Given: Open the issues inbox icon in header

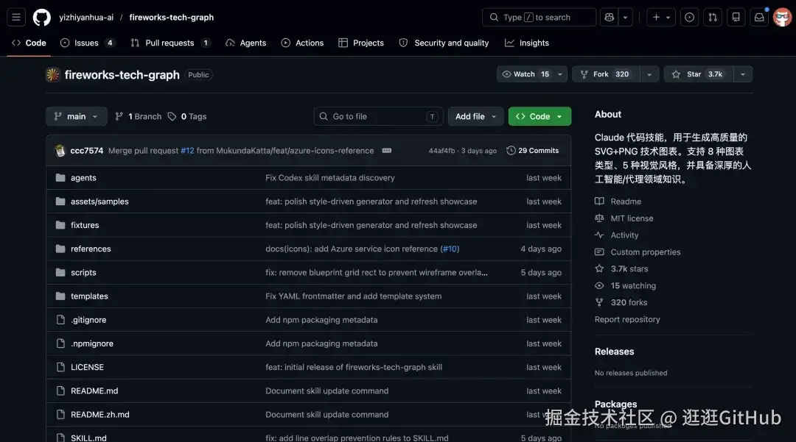Looking at the screenshot, I should pos(689,17).
